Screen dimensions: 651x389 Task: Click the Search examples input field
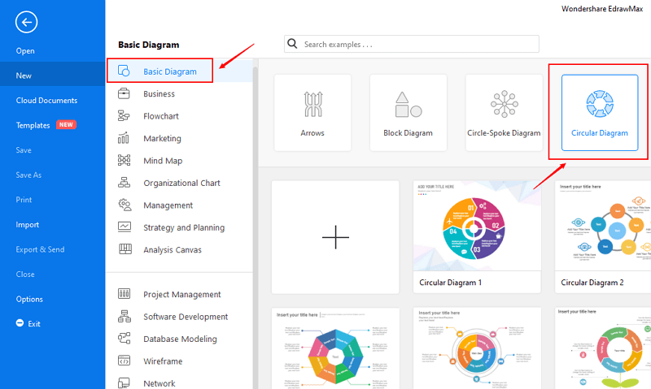pos(412,44)
